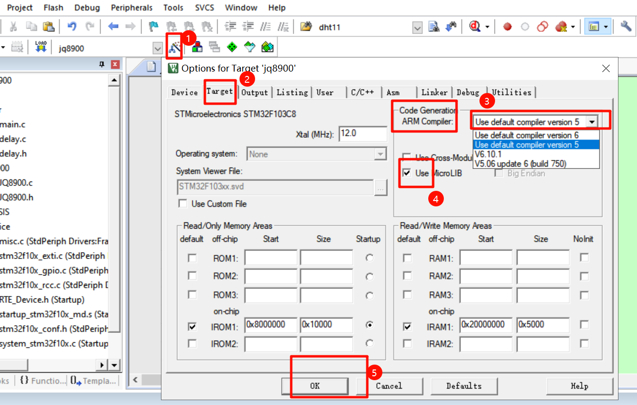Image resolution: width=637 pixels, height=405 pixels.
Task: Open dropdown arrow next to debug session icon
Action: click(487, 27)
